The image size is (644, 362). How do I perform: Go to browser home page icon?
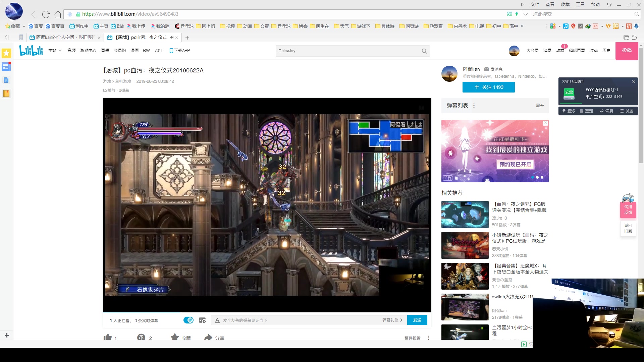coord(58,14)
